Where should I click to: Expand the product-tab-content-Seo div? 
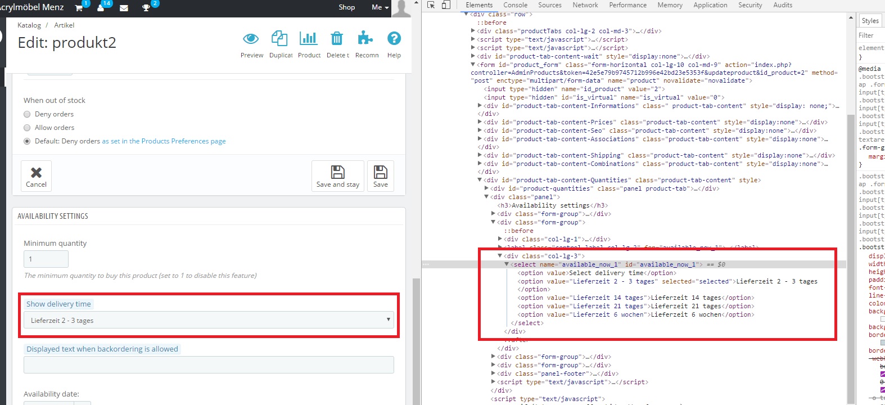[x=480, y=130]
